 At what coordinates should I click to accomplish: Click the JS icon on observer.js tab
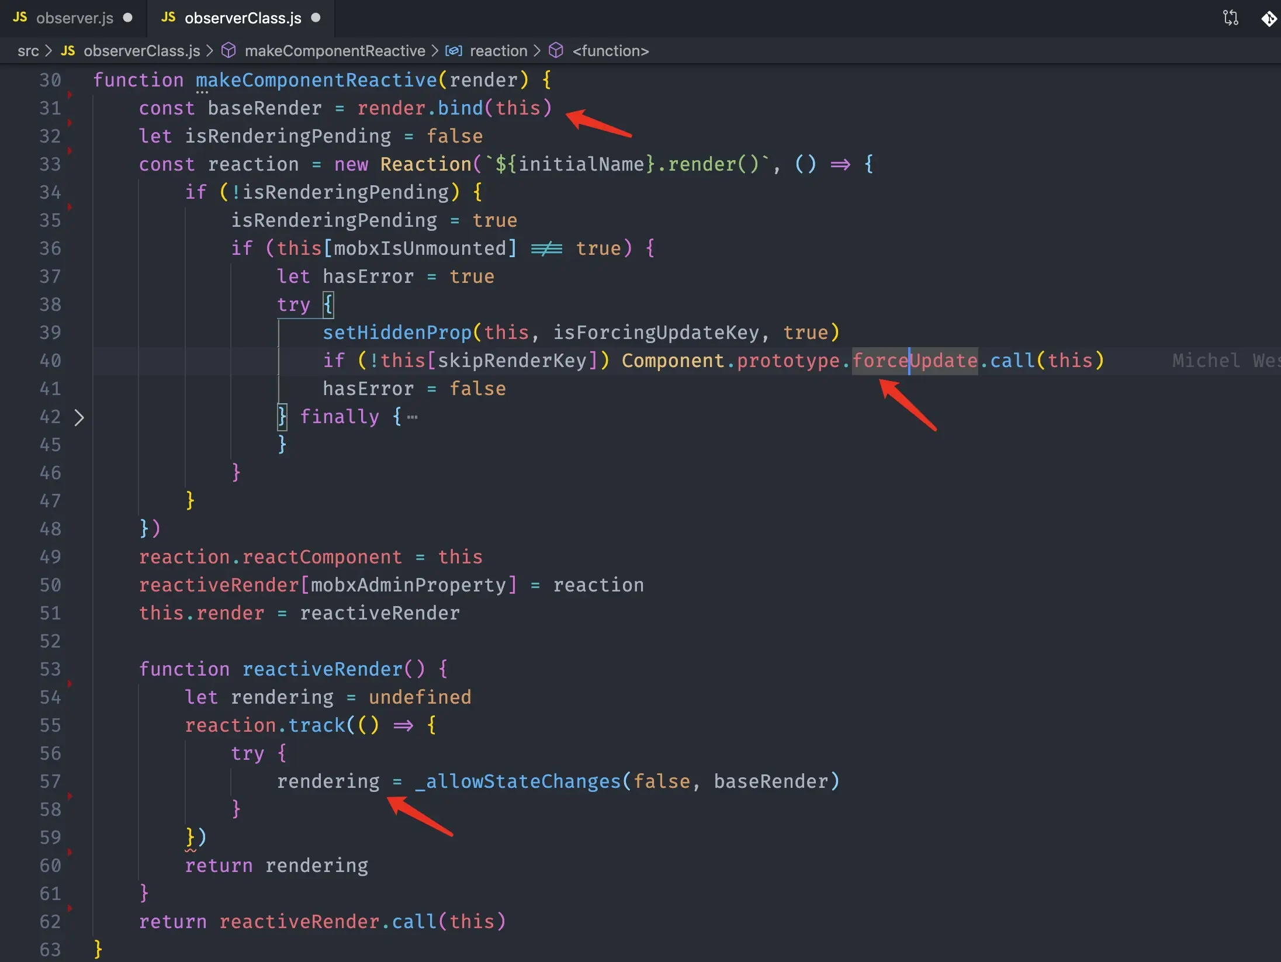pyautogui.click(x=20, y=18)
